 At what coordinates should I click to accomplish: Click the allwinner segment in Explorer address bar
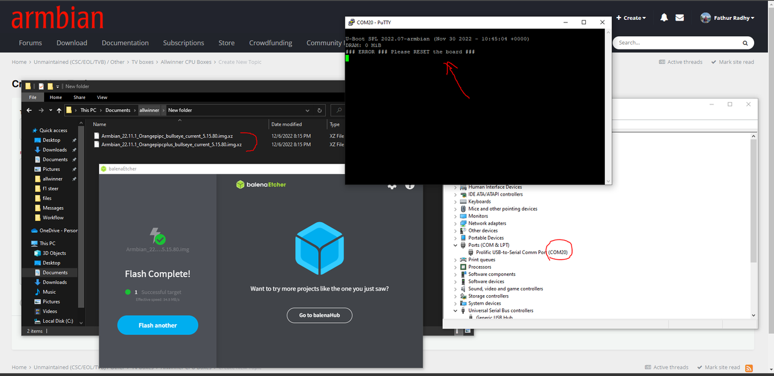pos(149,110)
